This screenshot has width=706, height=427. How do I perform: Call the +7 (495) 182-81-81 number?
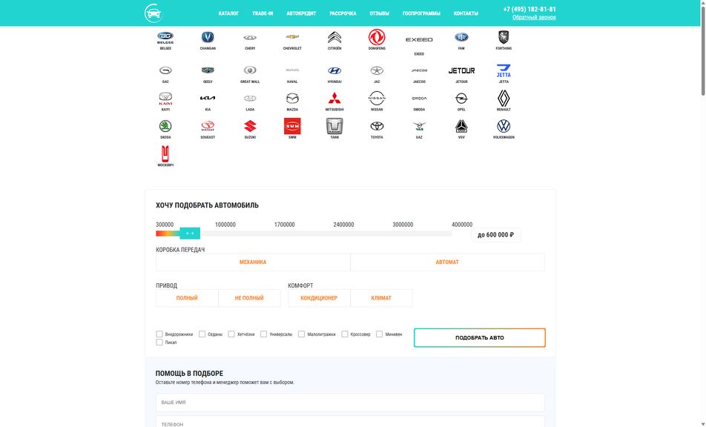529,9
